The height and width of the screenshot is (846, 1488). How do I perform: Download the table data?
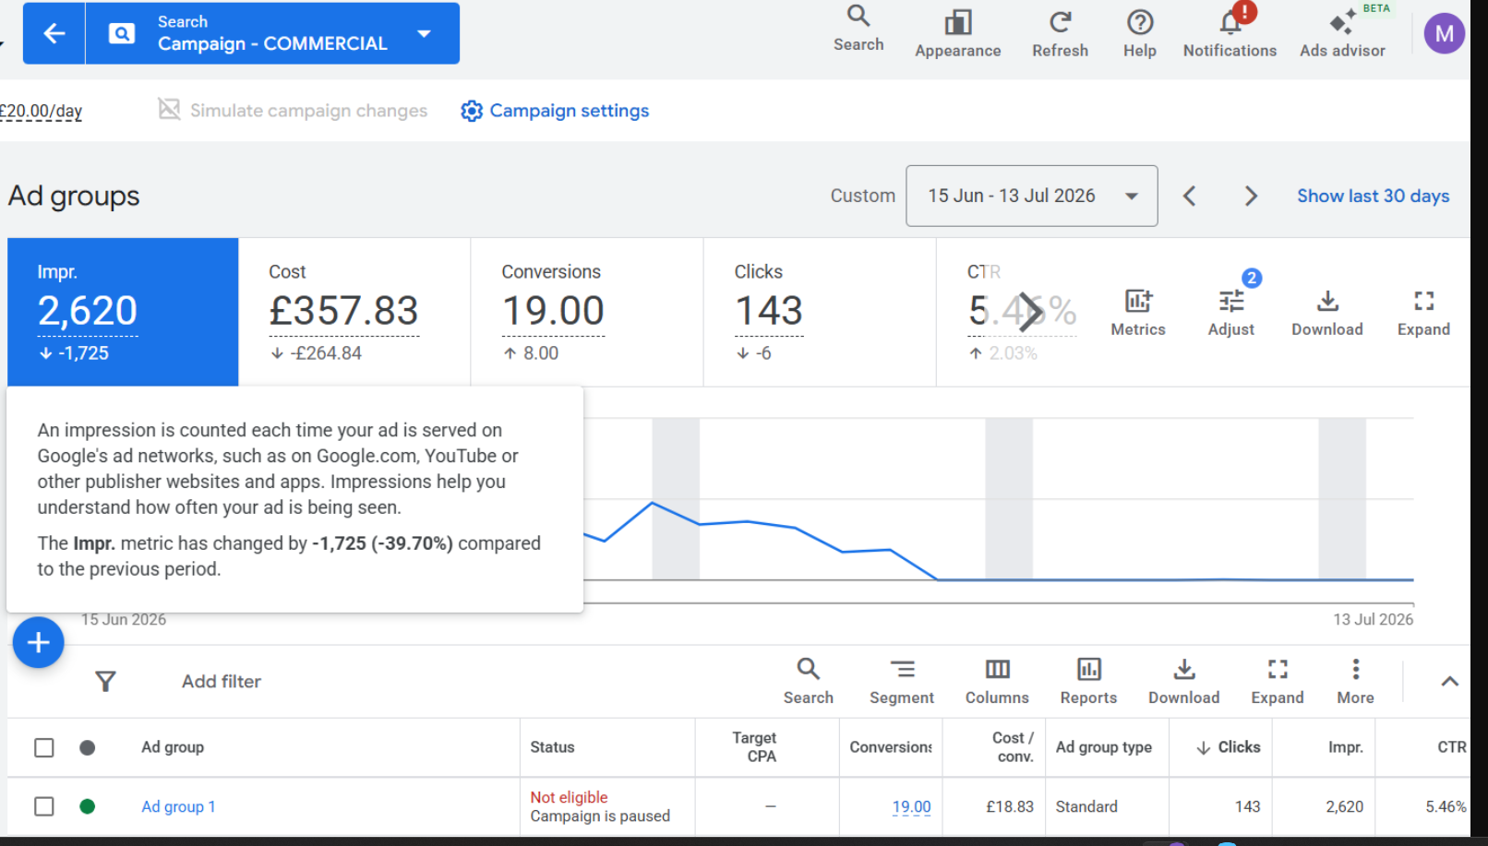[x=1183, y=681]
